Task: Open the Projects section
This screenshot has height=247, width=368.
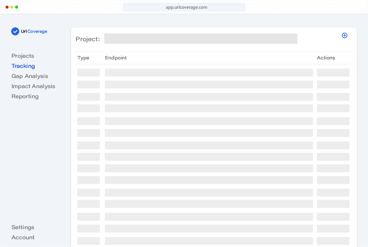Action: [23, 56]
